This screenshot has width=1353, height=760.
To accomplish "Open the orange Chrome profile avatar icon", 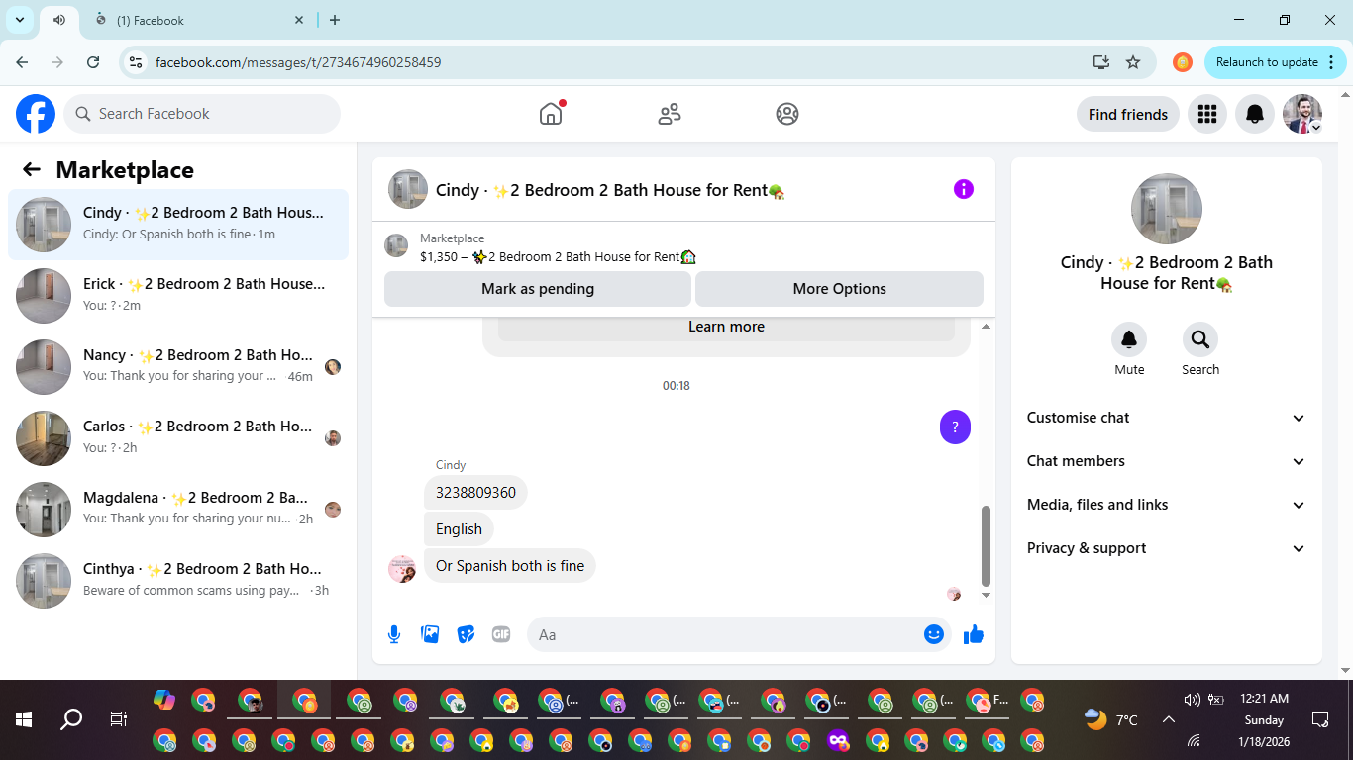I will click(x=1183, y=62).
